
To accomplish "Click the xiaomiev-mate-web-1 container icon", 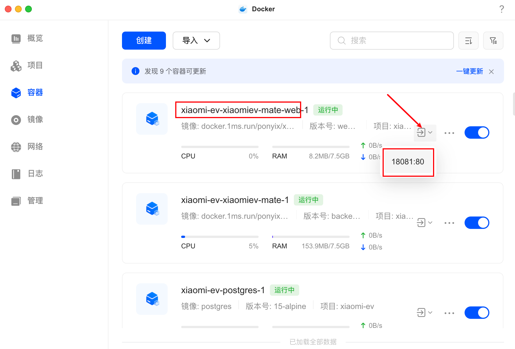I will (152, 119).
